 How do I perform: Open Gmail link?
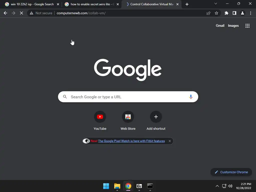tap(220, 26)
